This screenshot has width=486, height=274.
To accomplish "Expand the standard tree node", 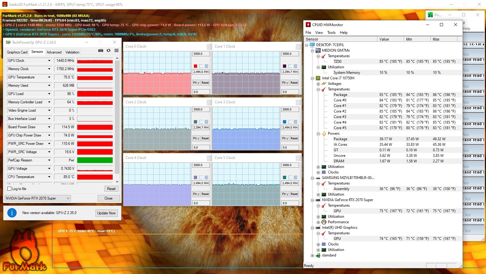I will click(x=312, y=255).
